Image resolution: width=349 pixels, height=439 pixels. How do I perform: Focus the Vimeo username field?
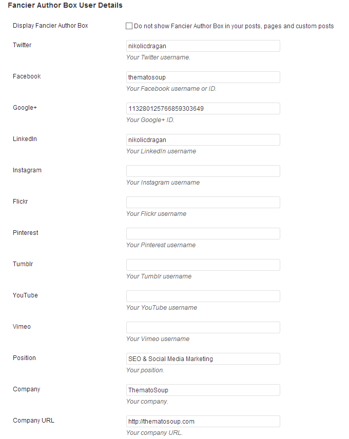(x=203, y=328)
